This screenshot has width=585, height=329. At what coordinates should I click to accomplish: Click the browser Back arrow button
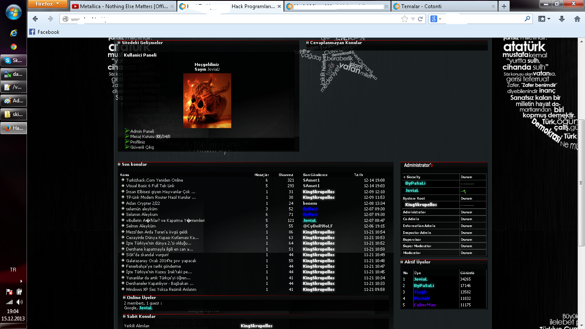pyautogui.click(x=36, y=19)
